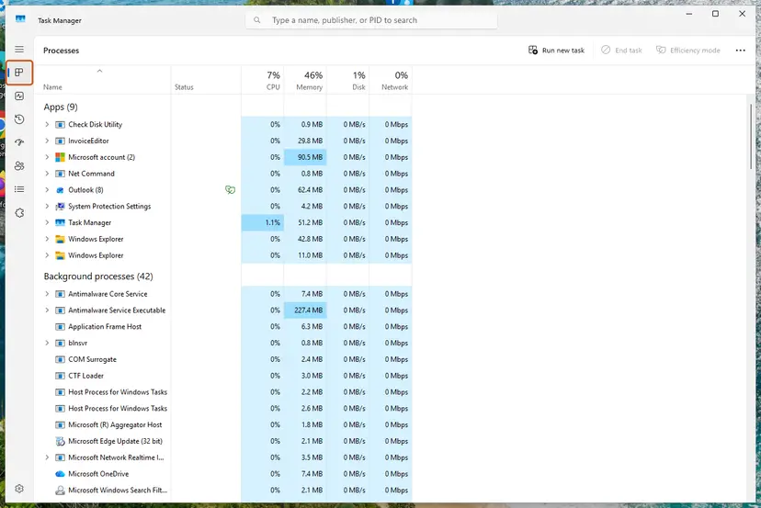Click the Microsoft account colorful logo icon
Viewport: 761px width, 508px height.
(60, 157)
